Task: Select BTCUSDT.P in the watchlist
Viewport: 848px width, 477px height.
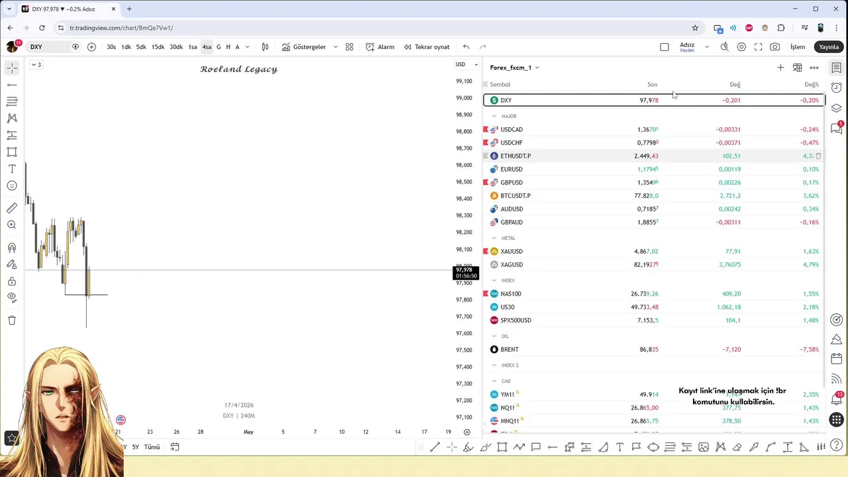Action: [x=654, y=195]
